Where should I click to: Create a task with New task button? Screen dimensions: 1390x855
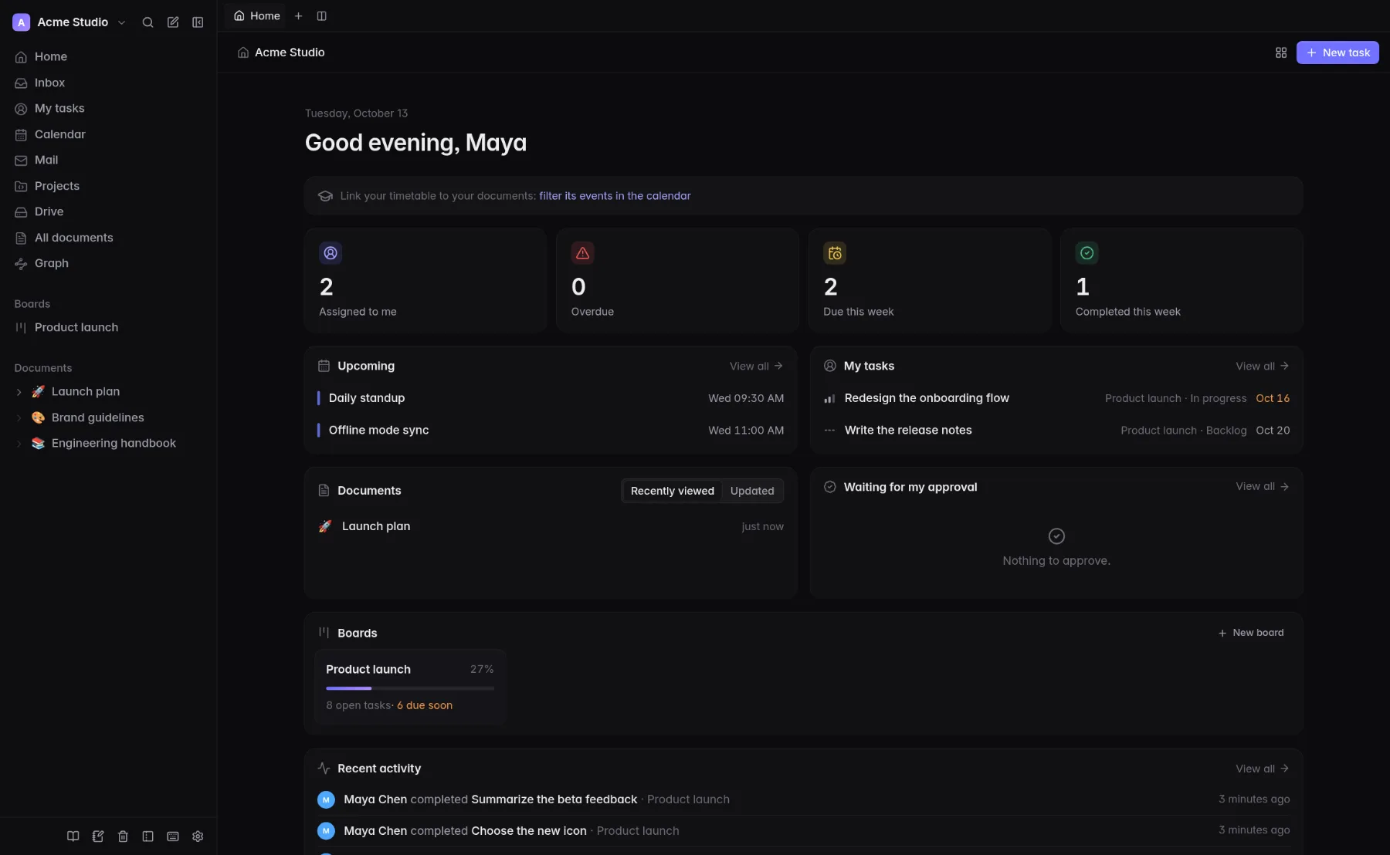coord(1337,52)
